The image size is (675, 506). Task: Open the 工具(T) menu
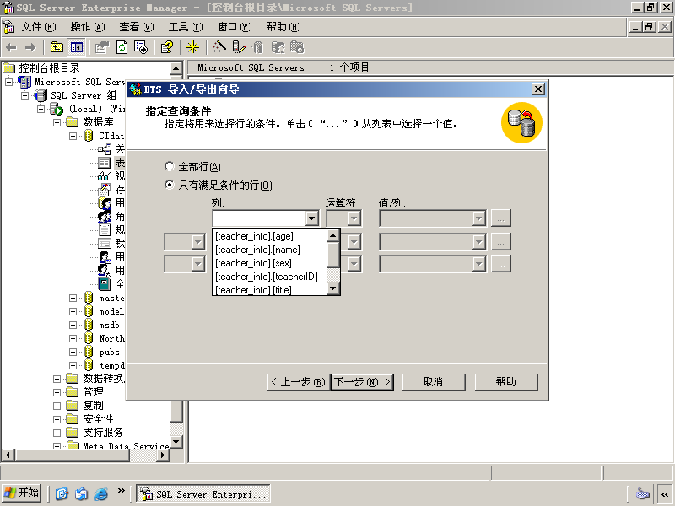click(x=186, y=27)
